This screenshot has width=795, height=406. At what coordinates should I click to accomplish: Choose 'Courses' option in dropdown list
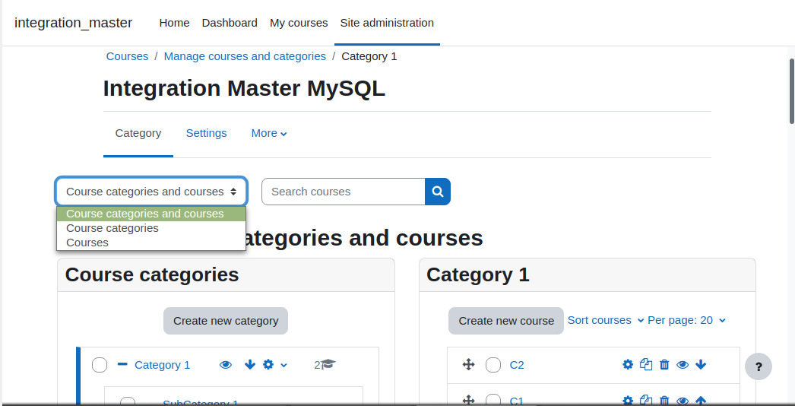coord(151,243)
